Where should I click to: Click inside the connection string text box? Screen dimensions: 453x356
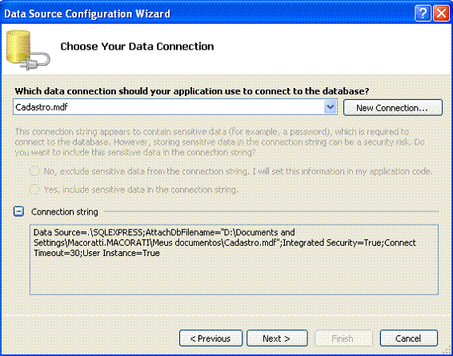234,259
